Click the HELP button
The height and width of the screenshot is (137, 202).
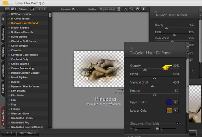[x=8, y=133]
